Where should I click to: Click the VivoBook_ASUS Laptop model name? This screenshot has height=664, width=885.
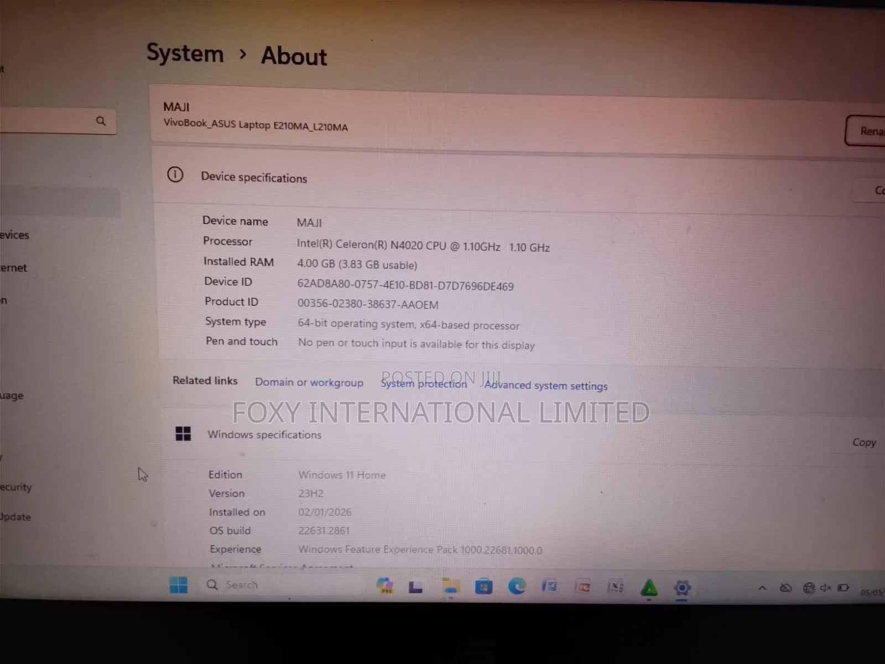pyautogui.click(x=256, y=125)
